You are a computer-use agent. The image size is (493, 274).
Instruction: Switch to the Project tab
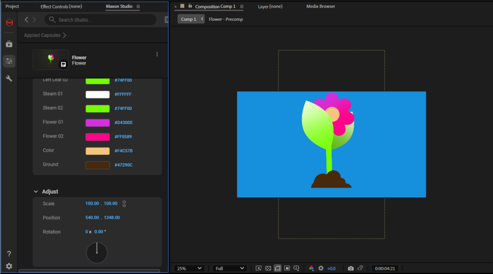pyautogui.click(x=12, y=6)
